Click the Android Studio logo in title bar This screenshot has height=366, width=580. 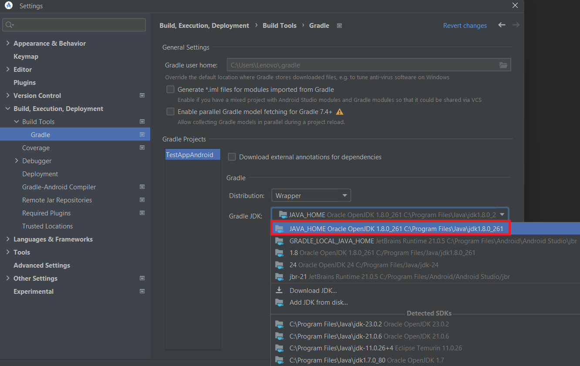(x=8, y=6)
